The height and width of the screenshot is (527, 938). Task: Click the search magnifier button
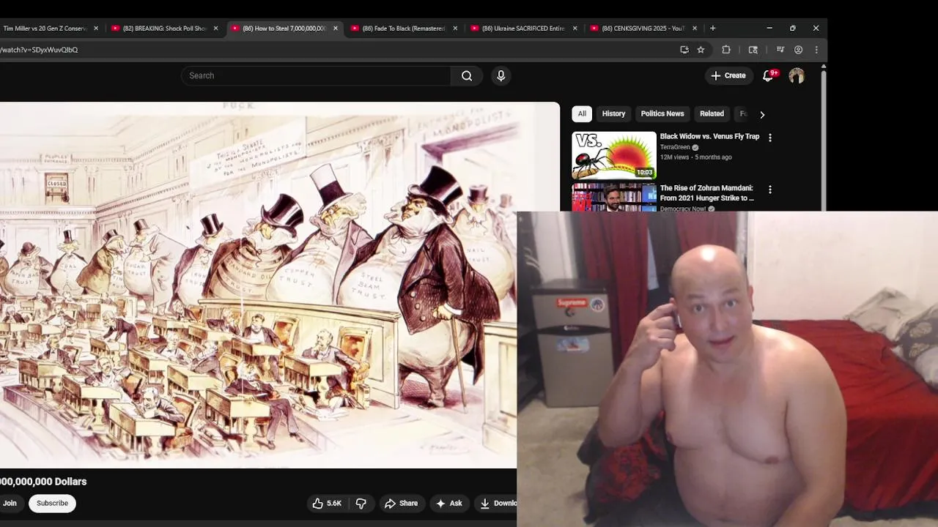[x=467, y=75]
